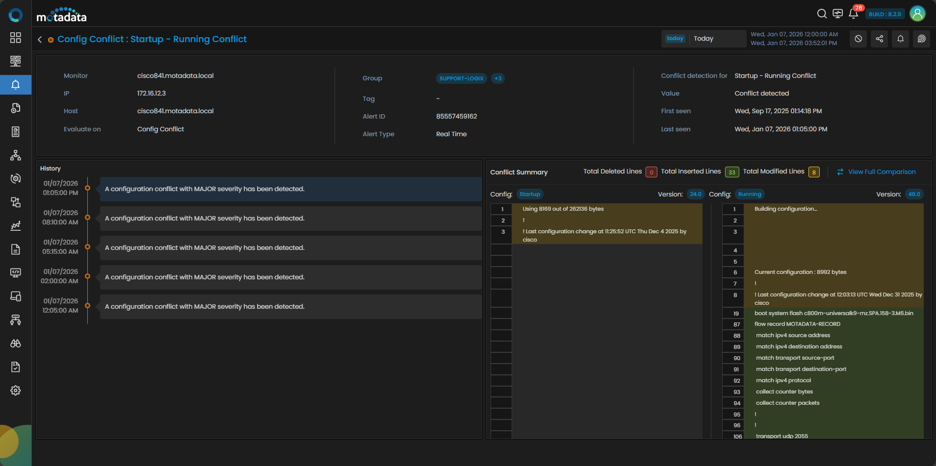
Task: Click the share icon button
Action: pyautogui.click(x=879, y=39)
